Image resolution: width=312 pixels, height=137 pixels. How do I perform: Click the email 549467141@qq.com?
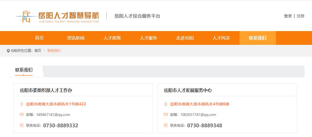[53, 115]
